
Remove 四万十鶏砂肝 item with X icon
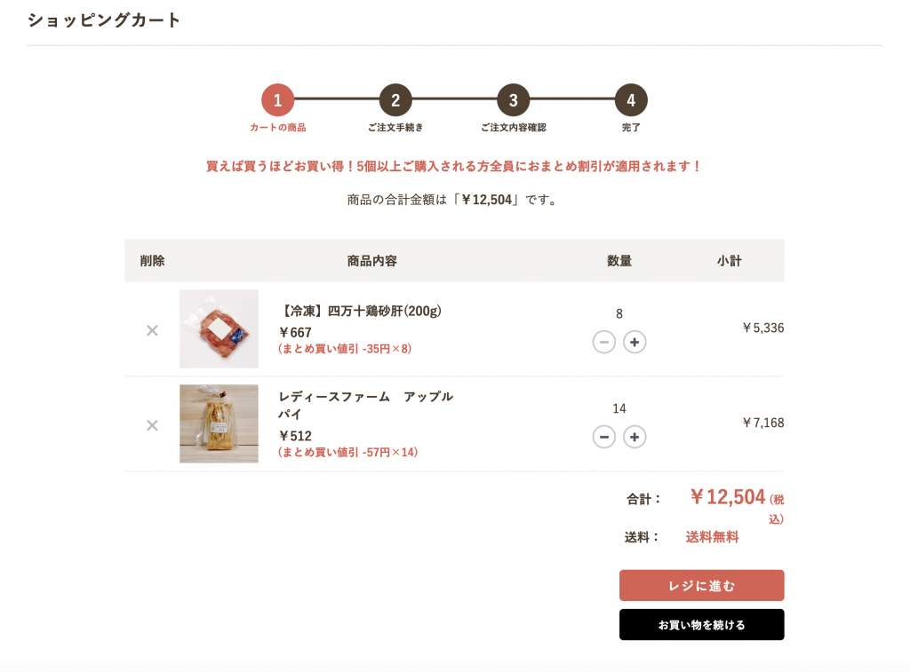point(152,330)
